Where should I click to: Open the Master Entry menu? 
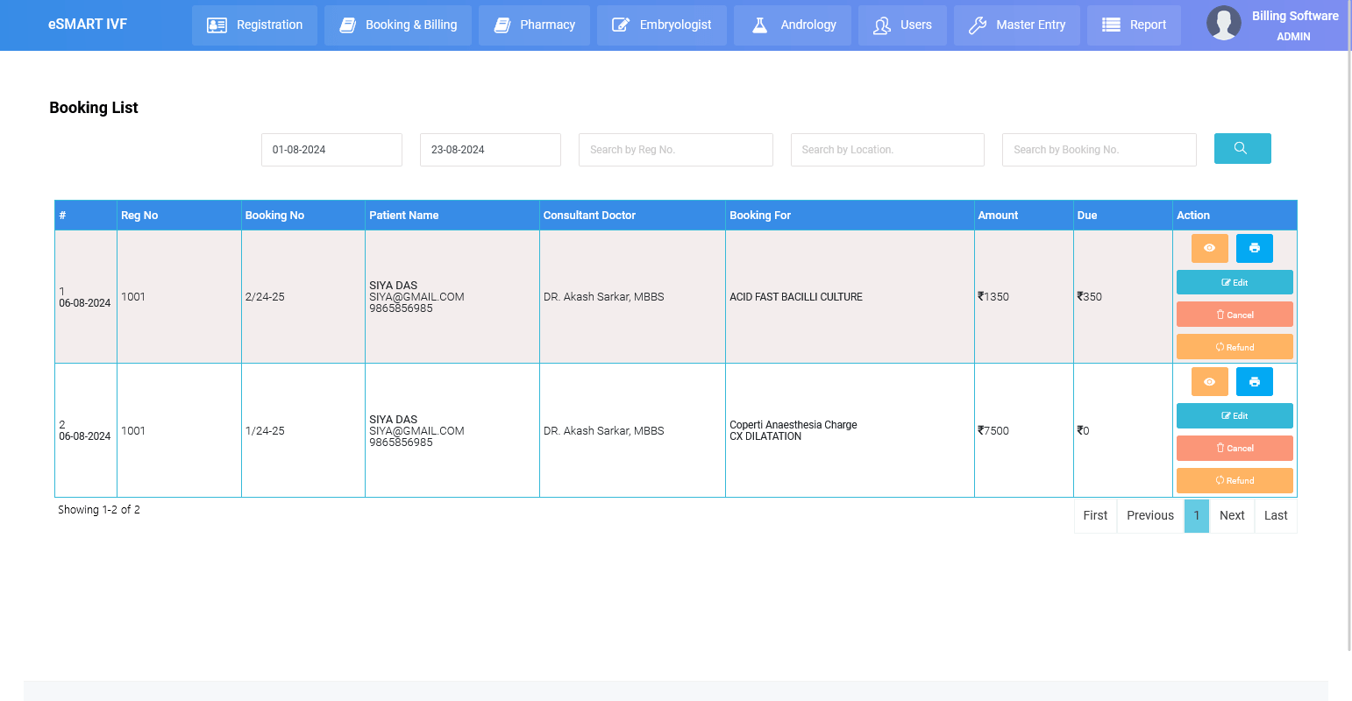[1016, 25]
